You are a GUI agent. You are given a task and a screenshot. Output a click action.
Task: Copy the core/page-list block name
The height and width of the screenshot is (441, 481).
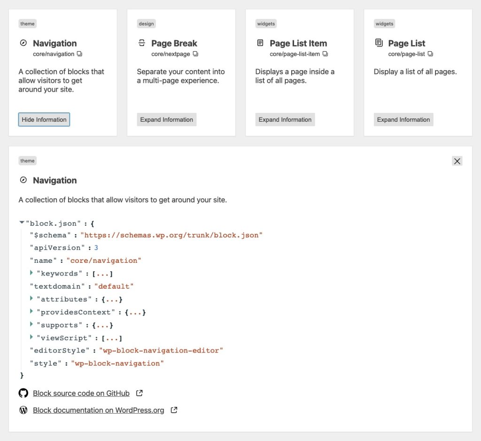430,54
